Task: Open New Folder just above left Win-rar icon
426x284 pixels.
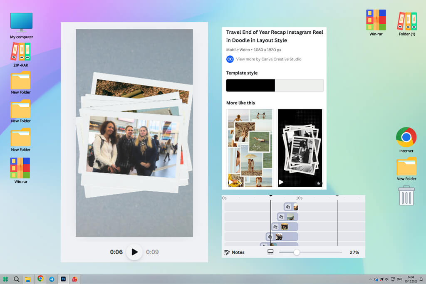Action: (21, 140)
